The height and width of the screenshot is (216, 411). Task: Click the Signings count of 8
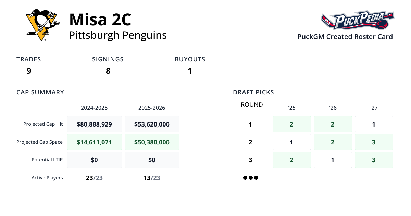coord(108,71)
